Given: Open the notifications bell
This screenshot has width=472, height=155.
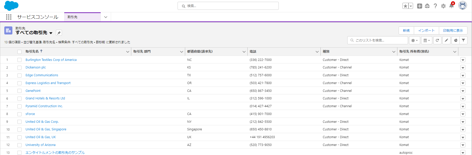Looking at the screenshot, I should pyautogui.click(x=452, y=6).
